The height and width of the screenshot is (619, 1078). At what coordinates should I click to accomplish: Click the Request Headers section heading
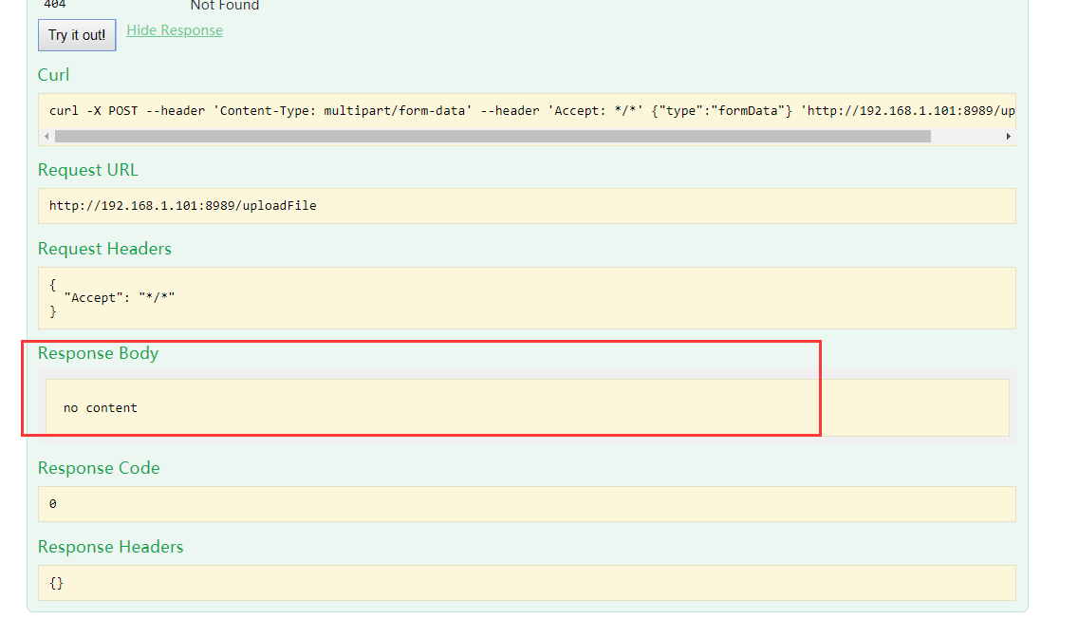104,249
